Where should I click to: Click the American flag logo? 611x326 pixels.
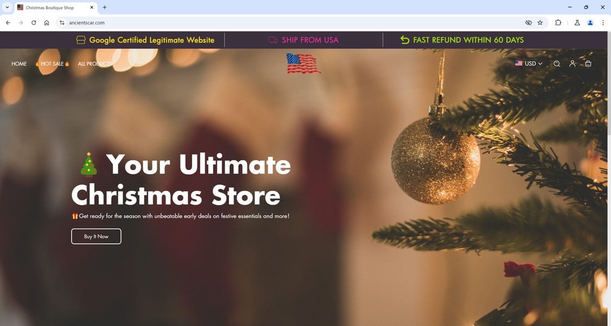tap(303, 63)
